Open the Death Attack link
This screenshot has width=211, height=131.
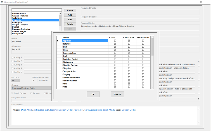pyautogui.click(x=27, y=110)
